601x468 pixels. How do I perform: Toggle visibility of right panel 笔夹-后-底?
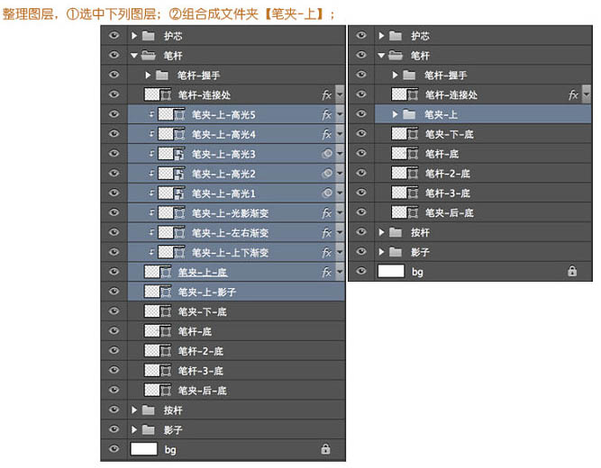tap(361, 212)
